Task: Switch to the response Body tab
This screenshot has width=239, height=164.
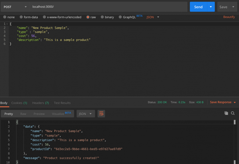Action: [x=4, y=103]
